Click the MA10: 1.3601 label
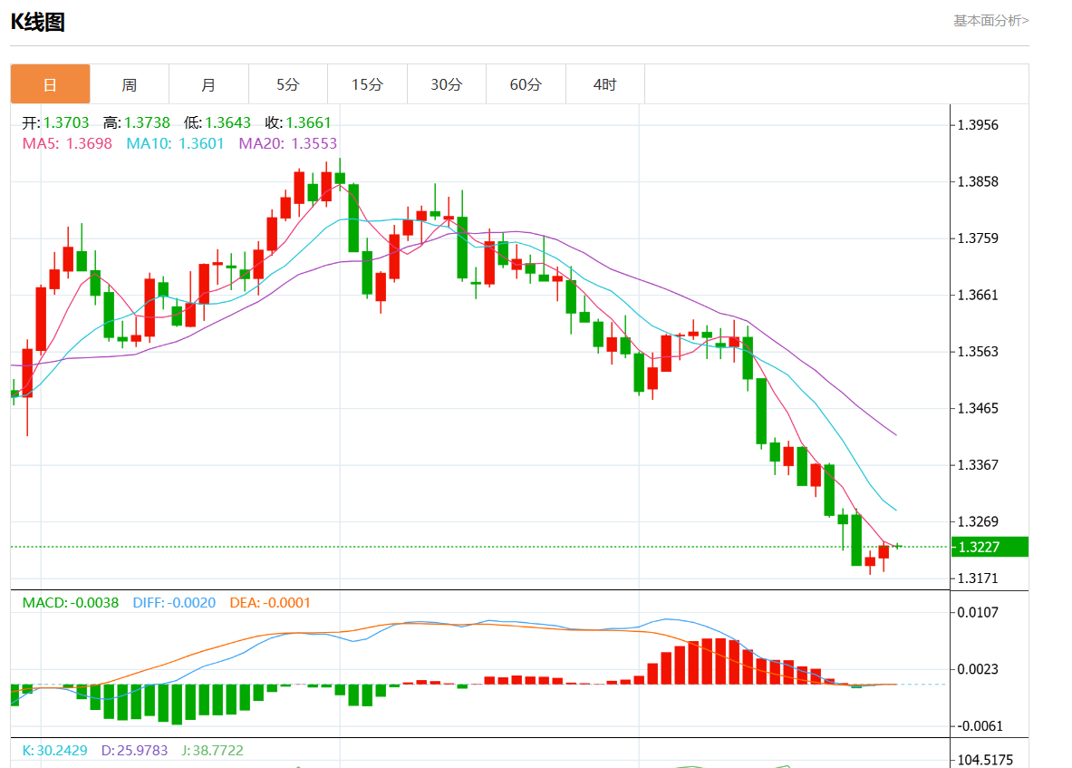The image size is (1072, 768). pyautogui.click(x=175, y=143)
